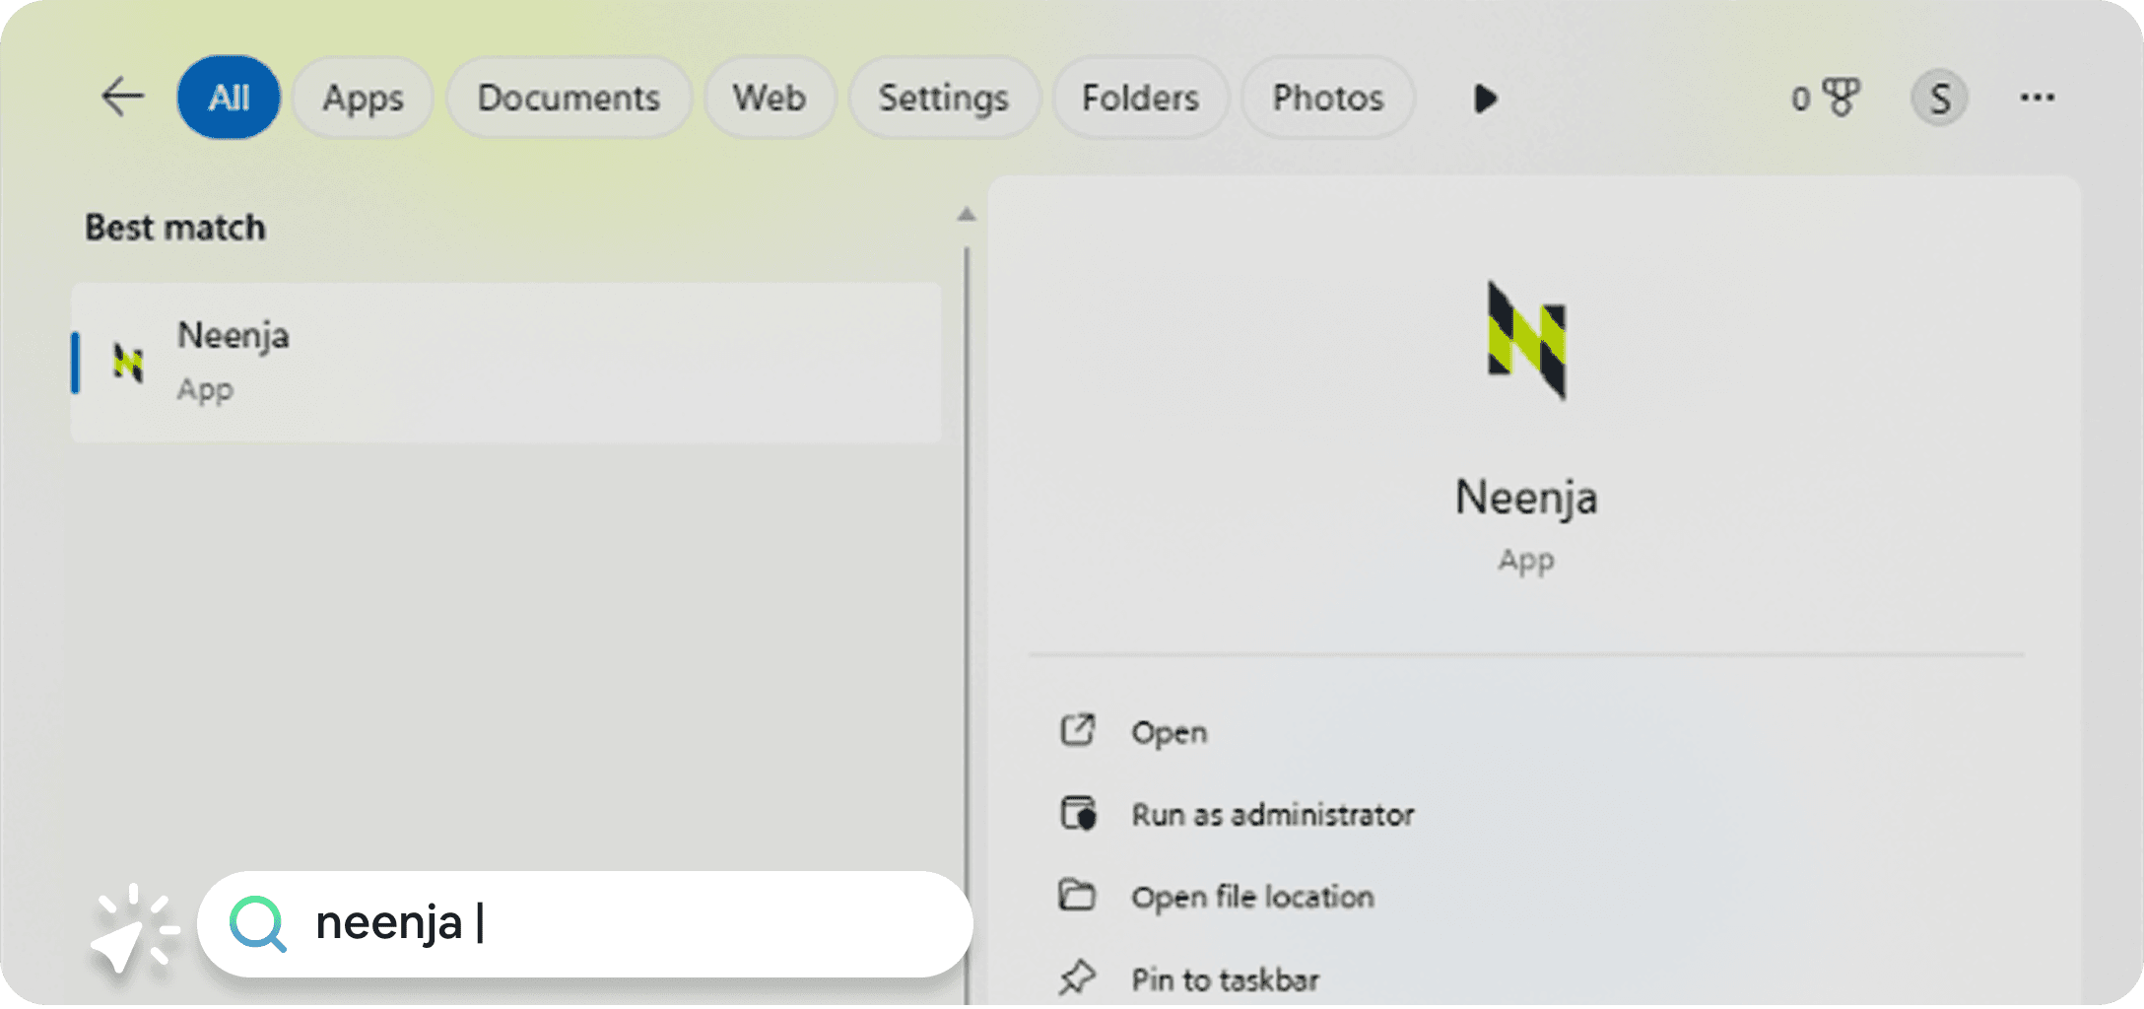Image resolution: width=2144 pixels, height=1009 pixels.
Task: Select the All filter tab
Action: click(x=229, y=98)
